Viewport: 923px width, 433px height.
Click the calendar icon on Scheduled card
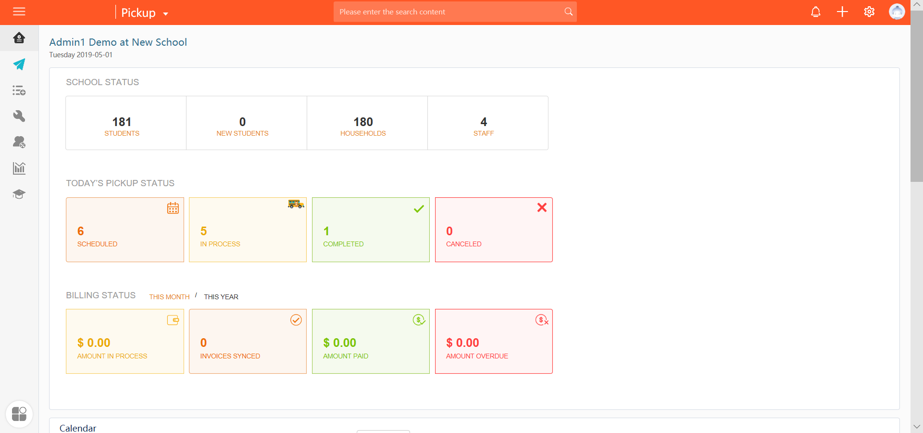tap(173, 208)
